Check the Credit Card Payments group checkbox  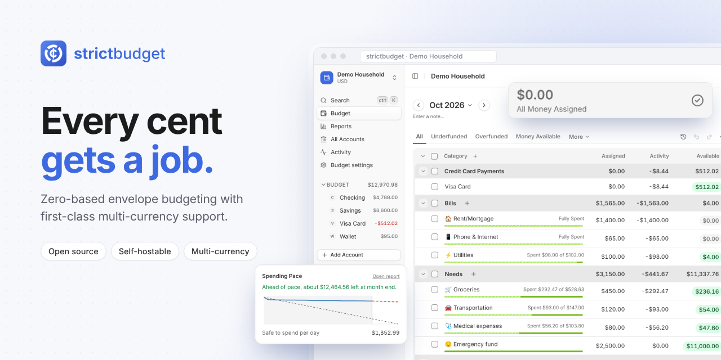point(434,171)
